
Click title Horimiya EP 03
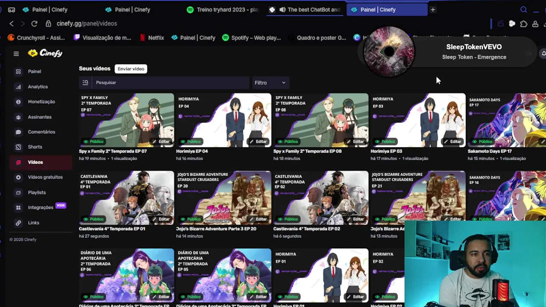pos(386,151)
